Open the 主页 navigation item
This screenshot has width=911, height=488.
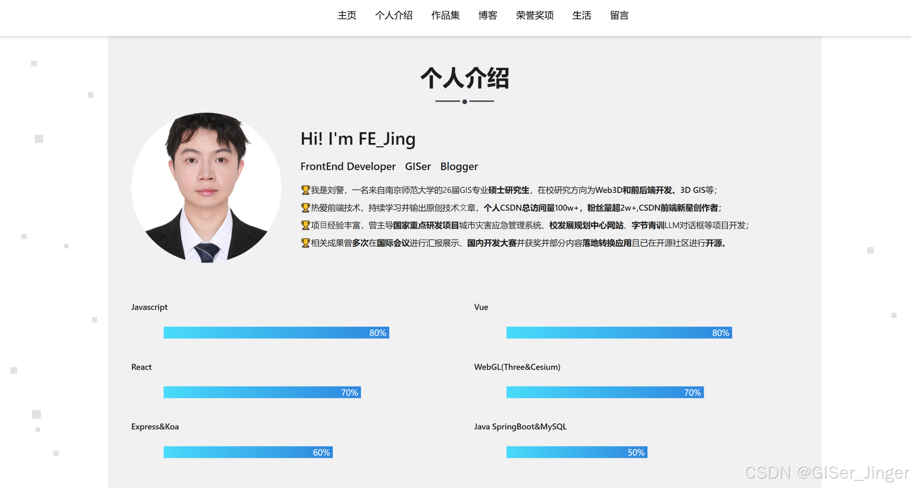346,15
